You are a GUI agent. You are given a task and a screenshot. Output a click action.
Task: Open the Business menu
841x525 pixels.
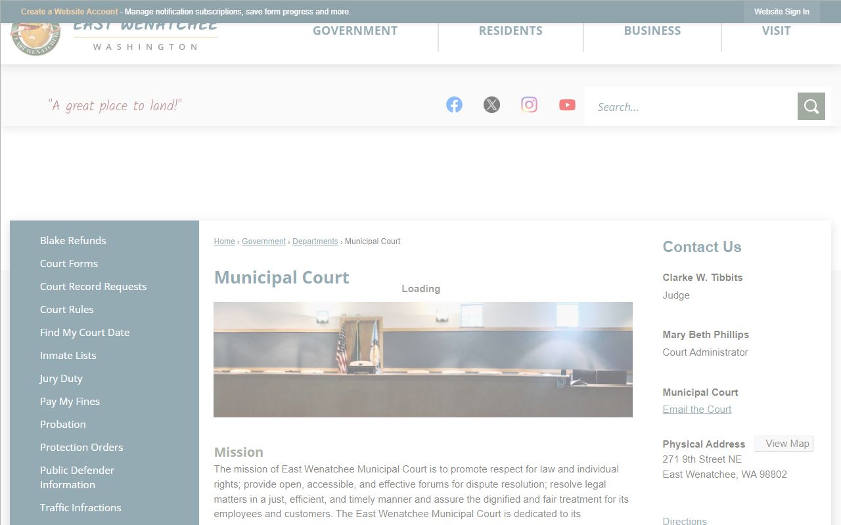(x=652, y=31)
